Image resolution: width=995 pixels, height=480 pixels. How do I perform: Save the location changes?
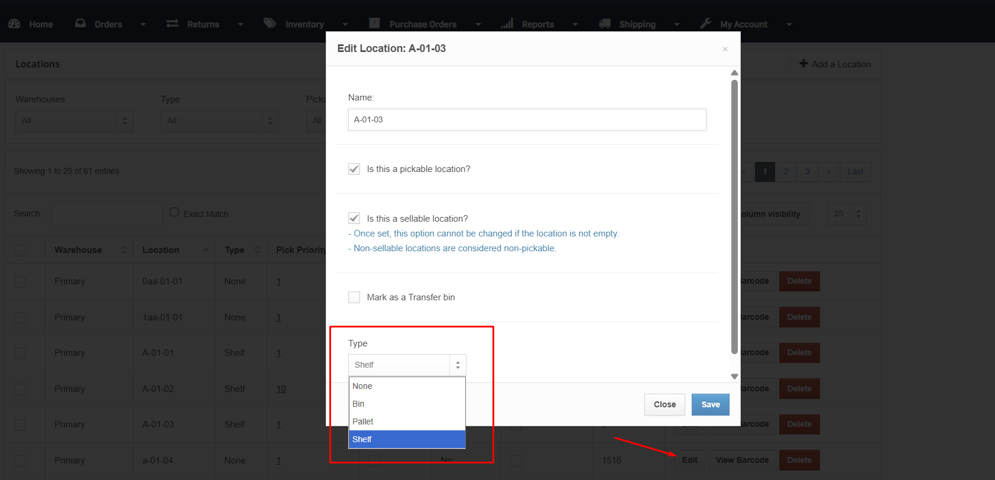point(710,405)
